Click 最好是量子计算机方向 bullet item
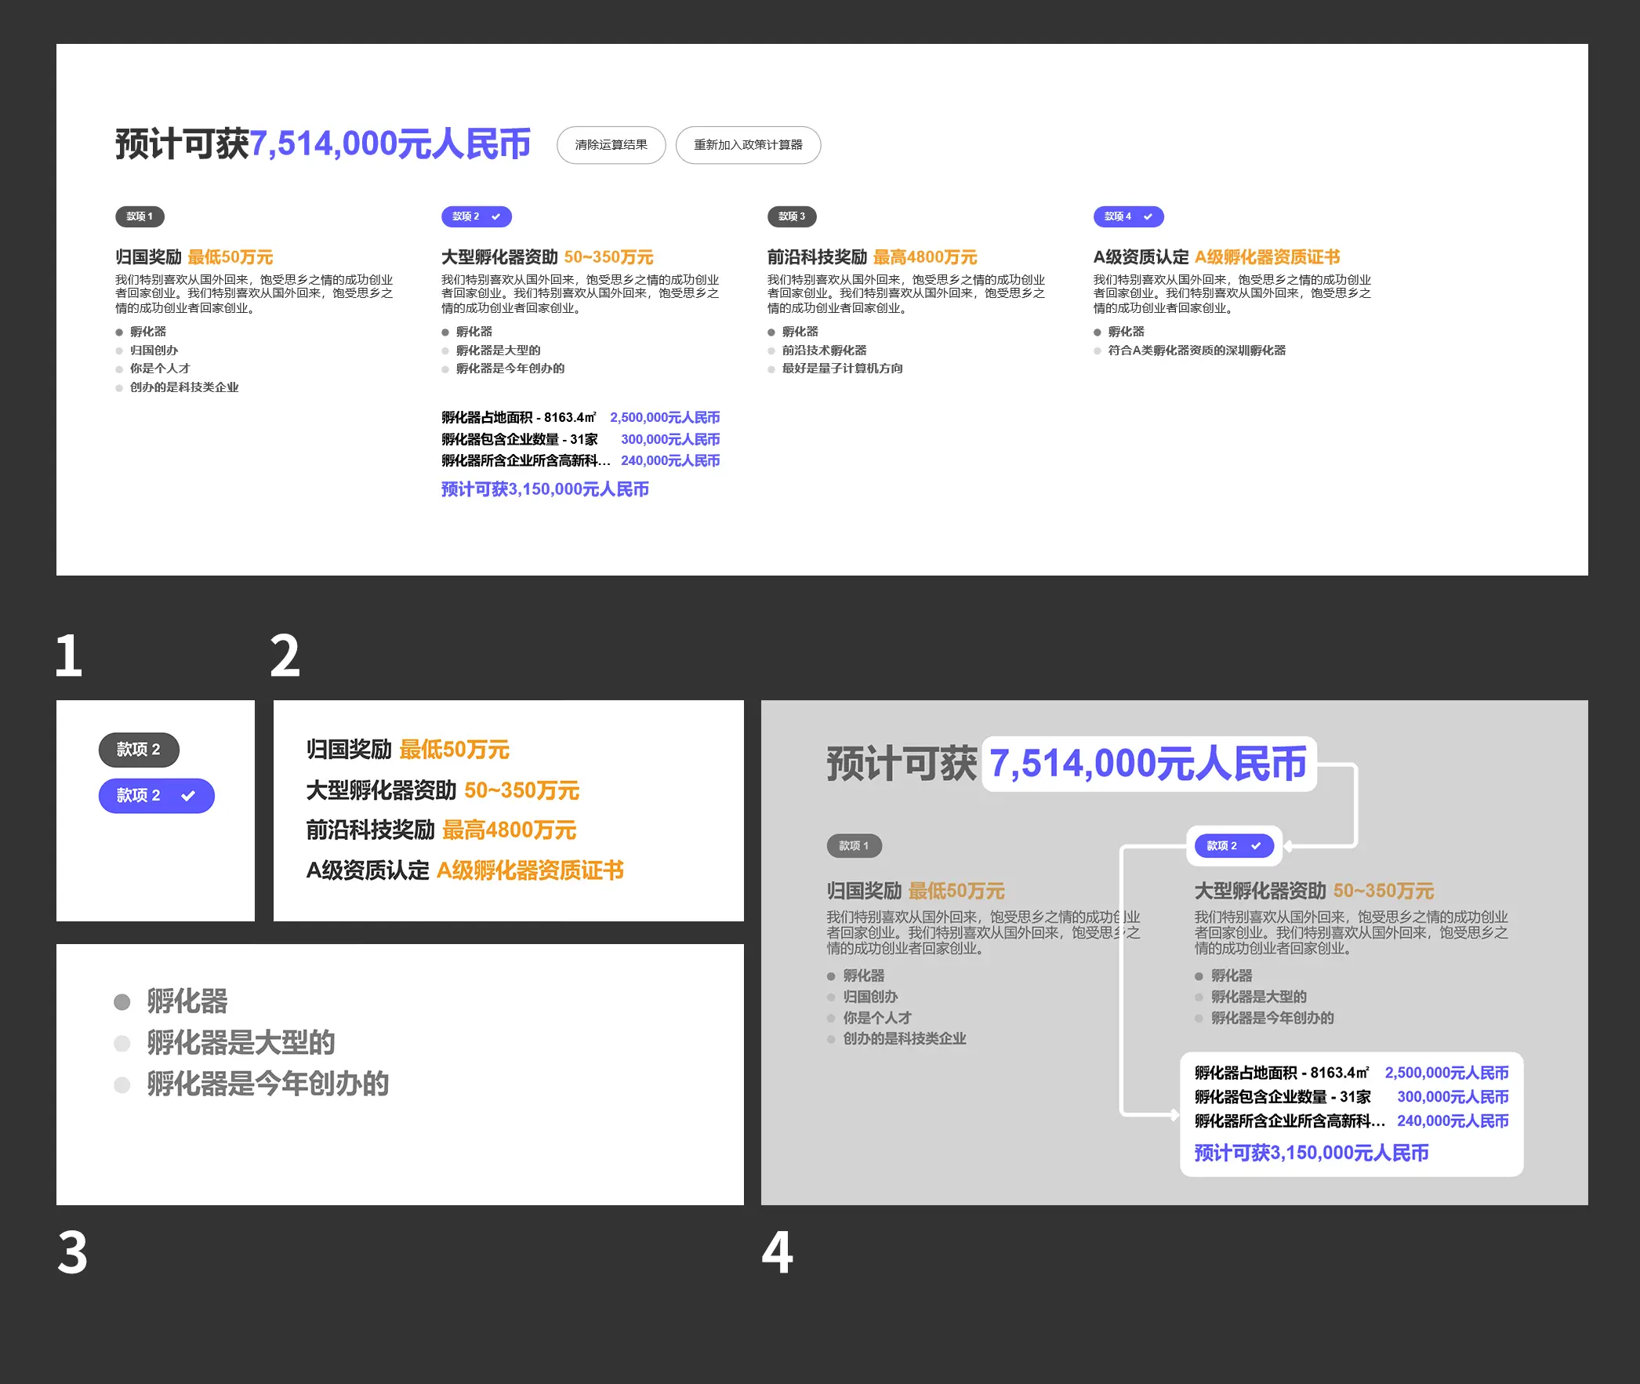 point(842,369)
